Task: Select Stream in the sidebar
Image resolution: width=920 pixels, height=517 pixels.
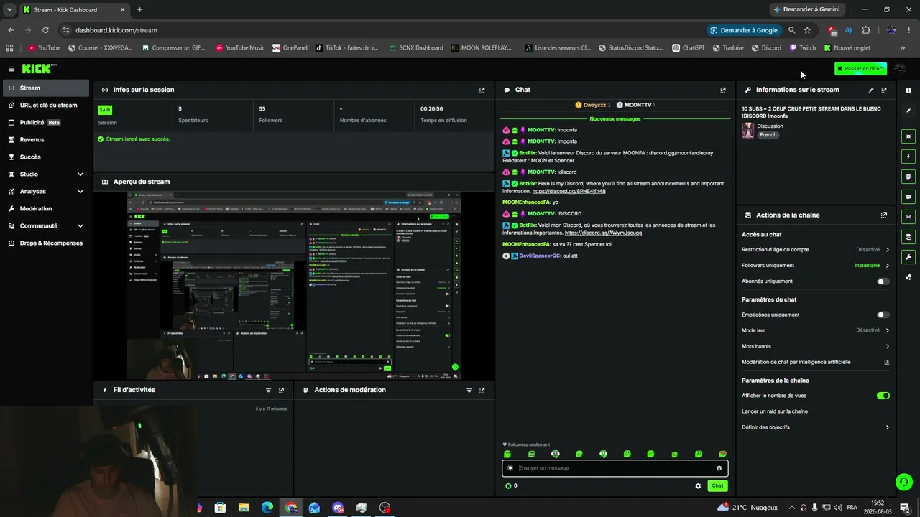Action: pos(46,88)
